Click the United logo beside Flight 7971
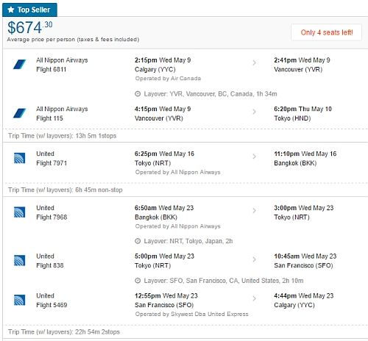 pos(19,158)
